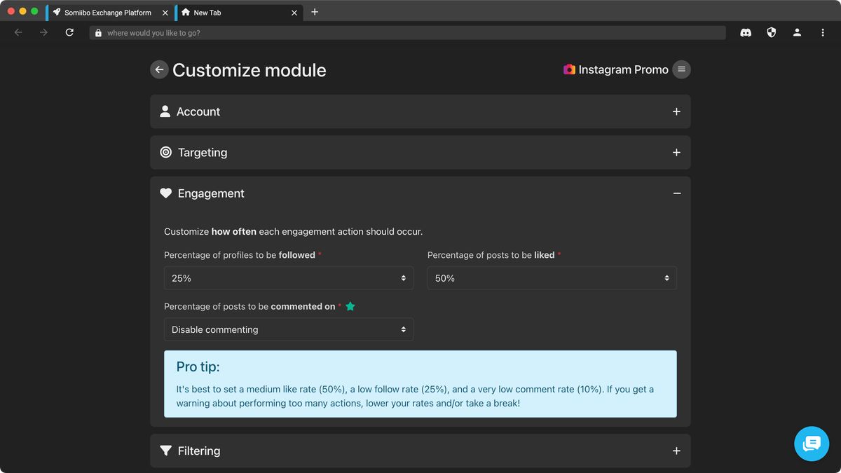Click the green star premium badge
841x473 pixels.
(350, 306)
